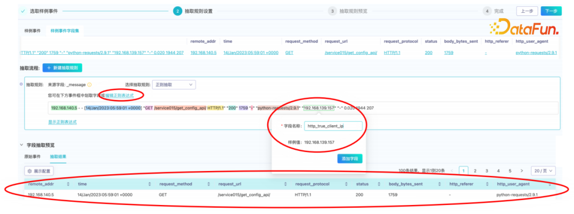Viewport: 574px width, 214px height.
Task: Click the 显示正则表达式 link
Action: coord(62,122)
